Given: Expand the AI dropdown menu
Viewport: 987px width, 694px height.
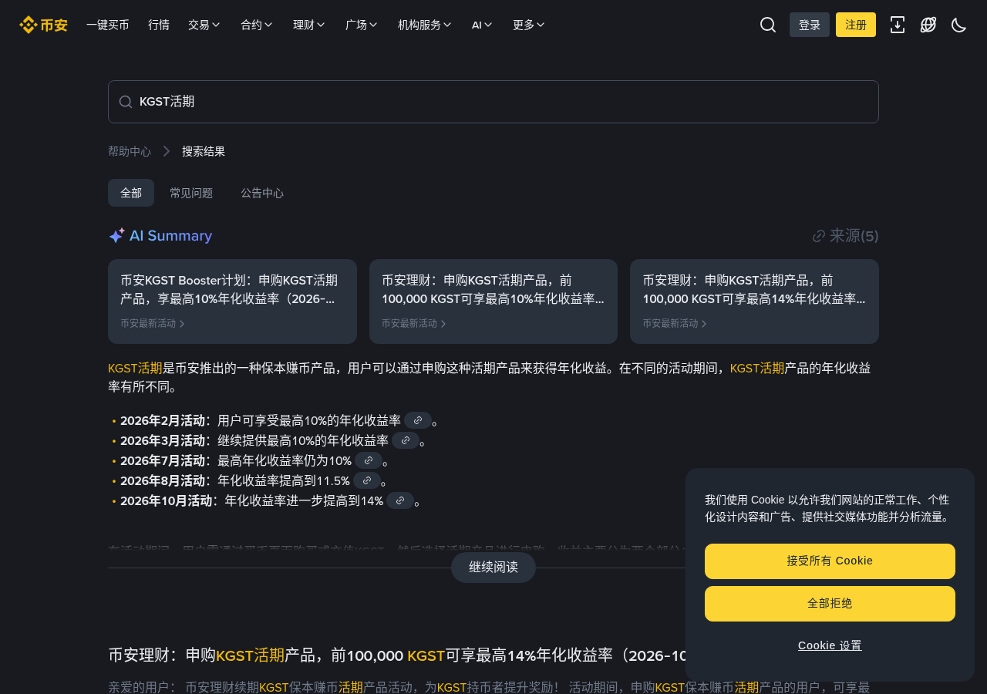Looking at the screenshot, I should coord(483,25).
